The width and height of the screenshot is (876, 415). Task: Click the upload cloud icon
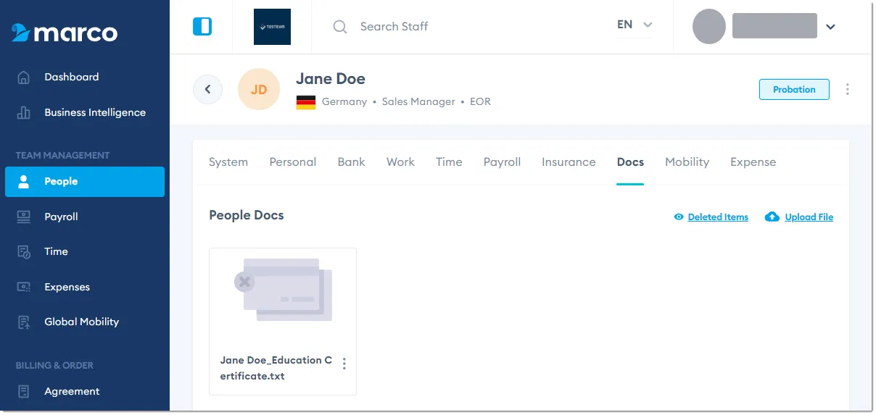click(772, 217)
